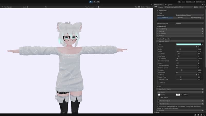206x116 pixels.
Task: Click the Shader Setting button
Action: (196, 18)
